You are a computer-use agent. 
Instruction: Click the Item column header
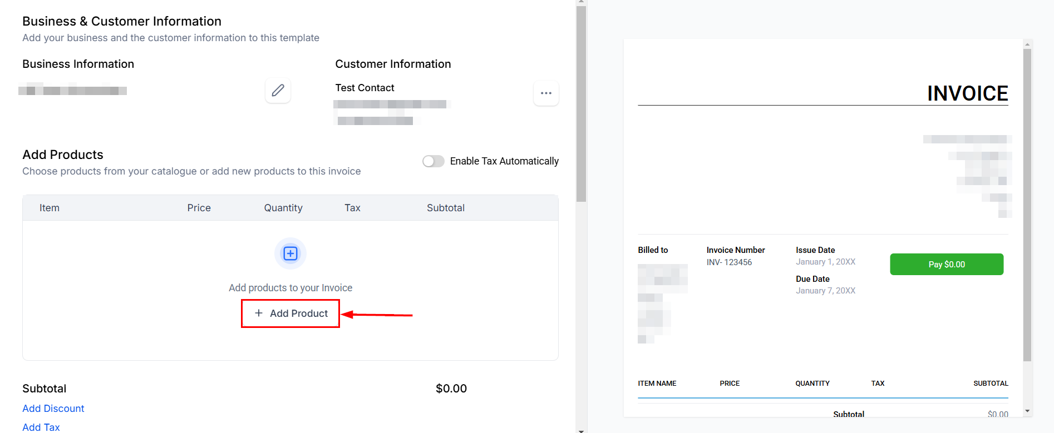point(50,208)
